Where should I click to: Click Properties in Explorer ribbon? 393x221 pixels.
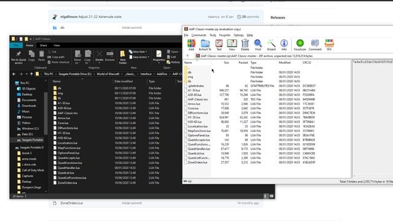158,56
